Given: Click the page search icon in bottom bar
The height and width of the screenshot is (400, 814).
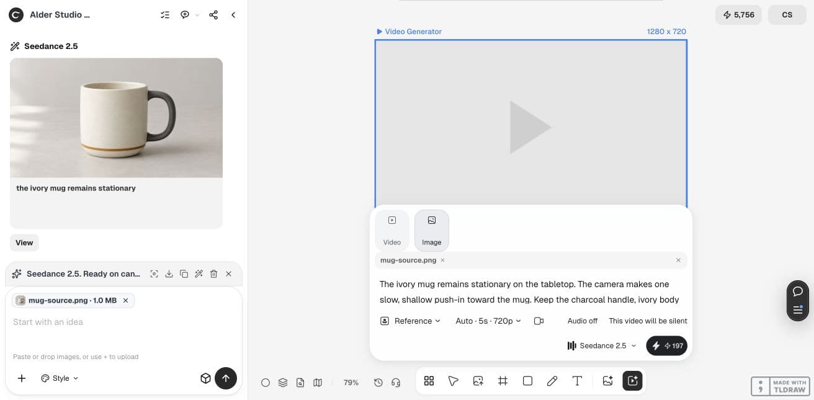Looking at the screenshot, I should point(300,383).
